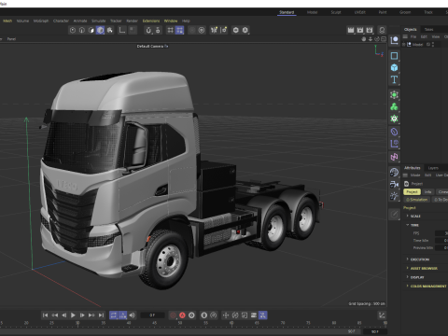Viewport: 448px width, 336px height.
Task: Go to the end of animation
Action: click(x=101, y=315)
